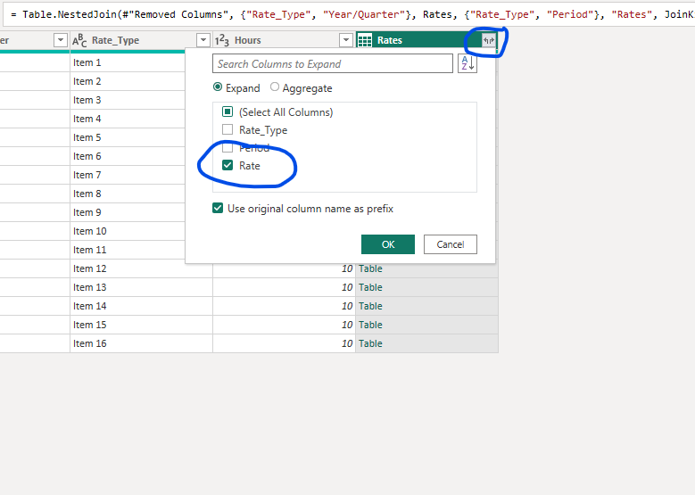Cancel the expand columns dialog

click(451, 244)
